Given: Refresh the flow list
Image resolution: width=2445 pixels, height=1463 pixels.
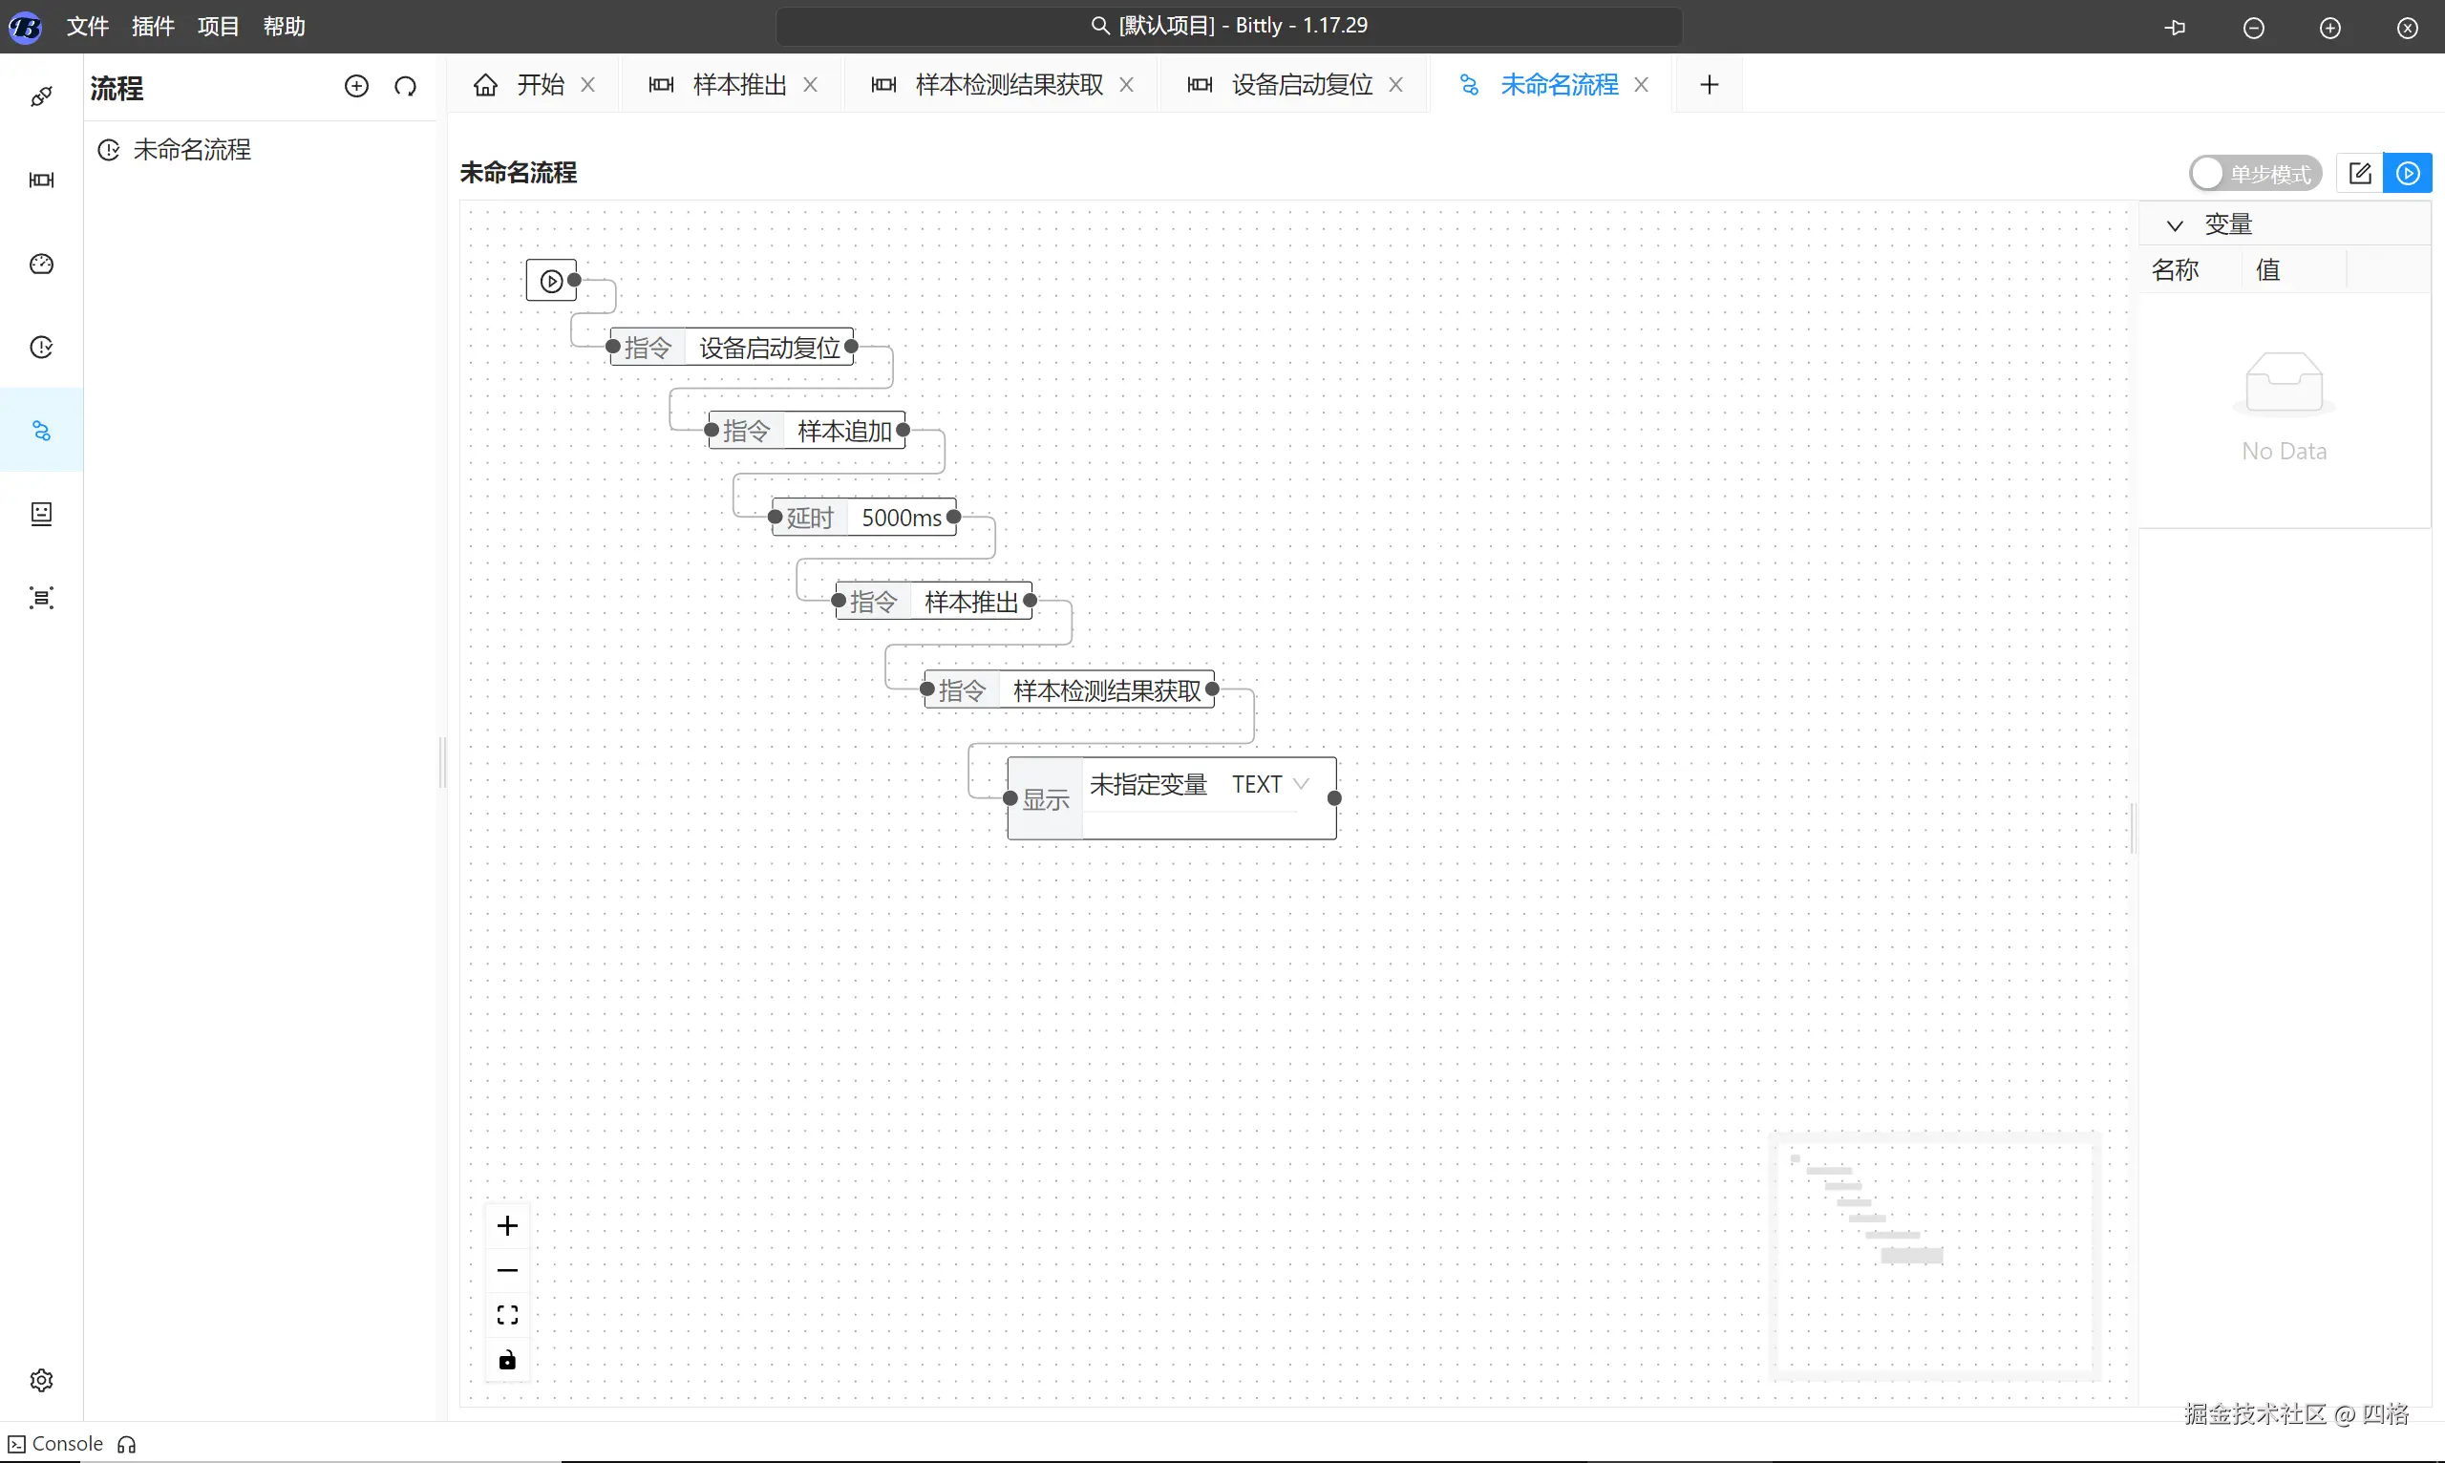Looking at the screenshot, I should pyautogui.click(x=405, y=87).
